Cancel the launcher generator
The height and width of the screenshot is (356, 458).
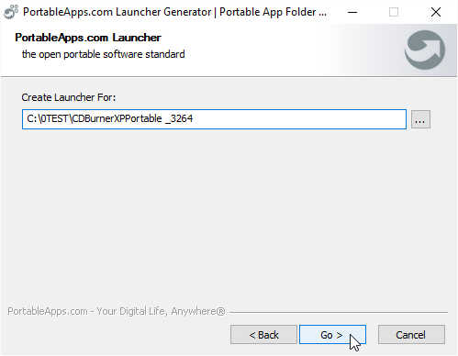pyautogui.click(x=411, y=335)
